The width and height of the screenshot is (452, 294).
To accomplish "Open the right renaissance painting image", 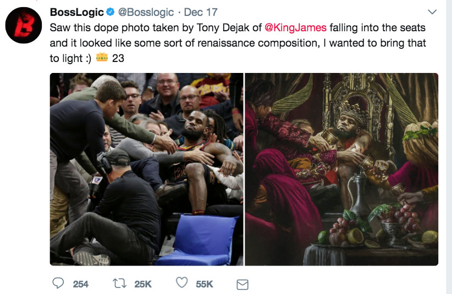I will [x=341, y=169].
